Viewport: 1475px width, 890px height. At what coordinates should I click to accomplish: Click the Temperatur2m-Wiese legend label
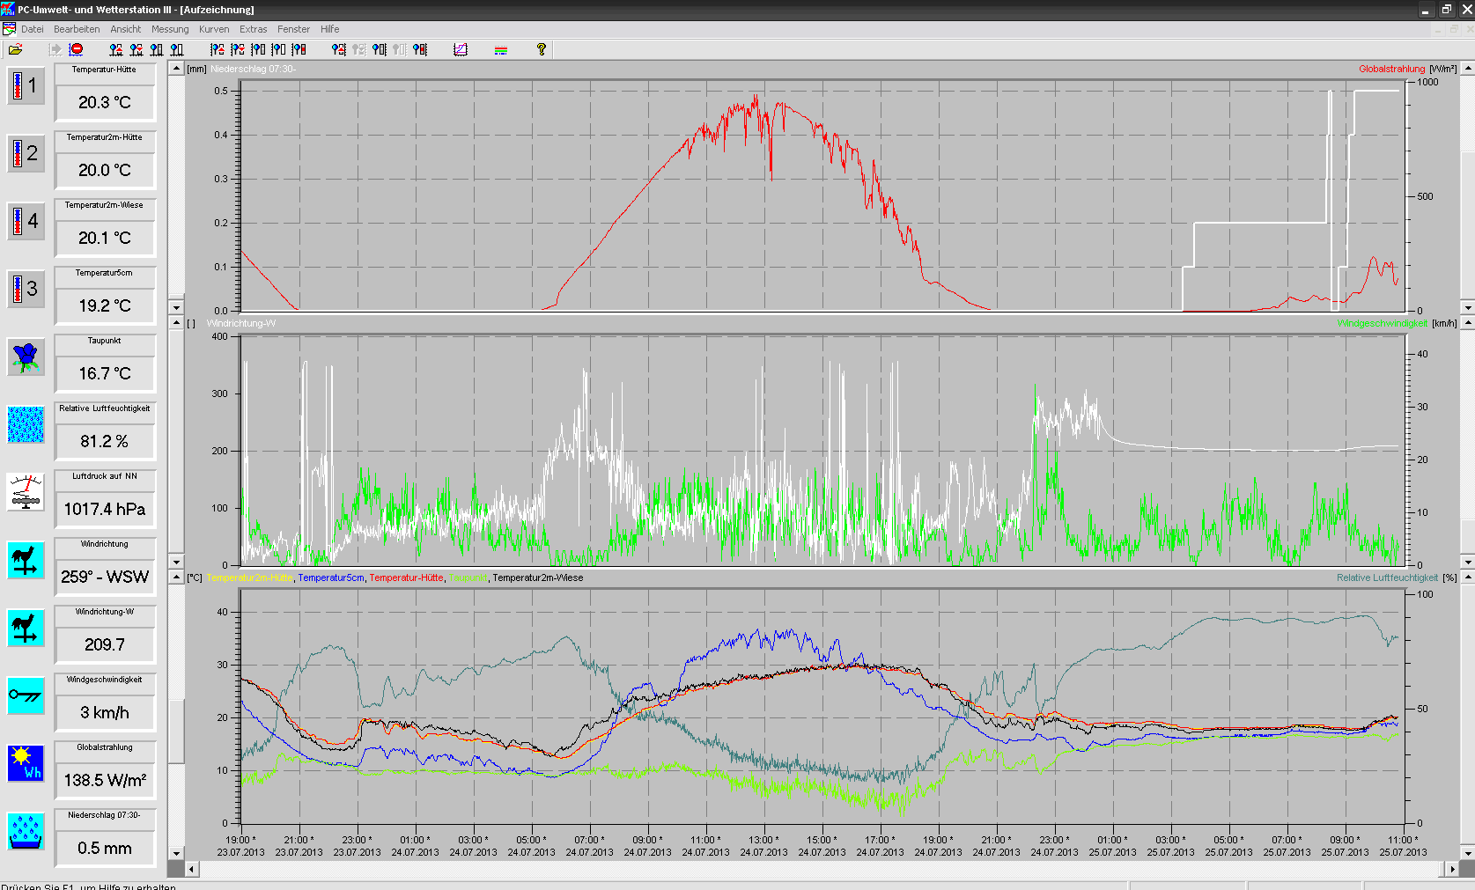[537, 578]
